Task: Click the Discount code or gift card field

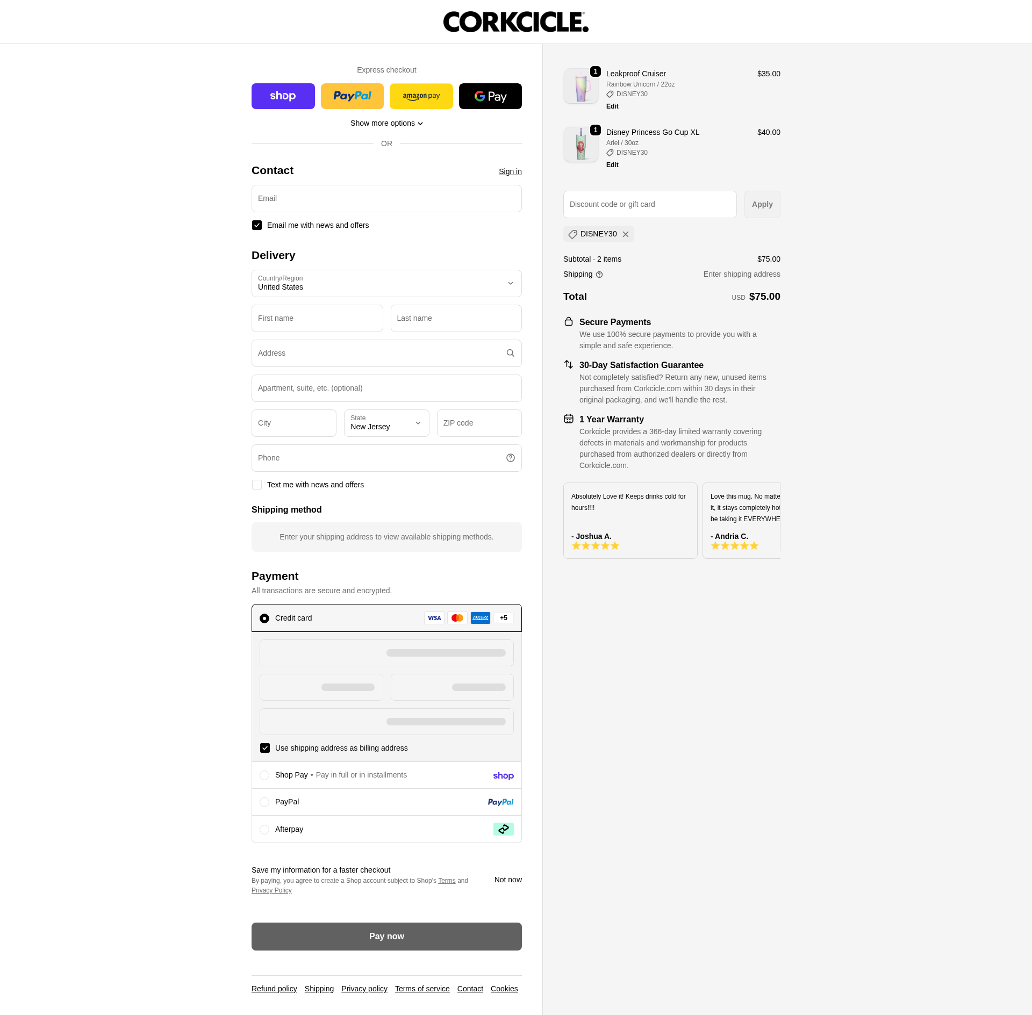Action: point(649,204)
